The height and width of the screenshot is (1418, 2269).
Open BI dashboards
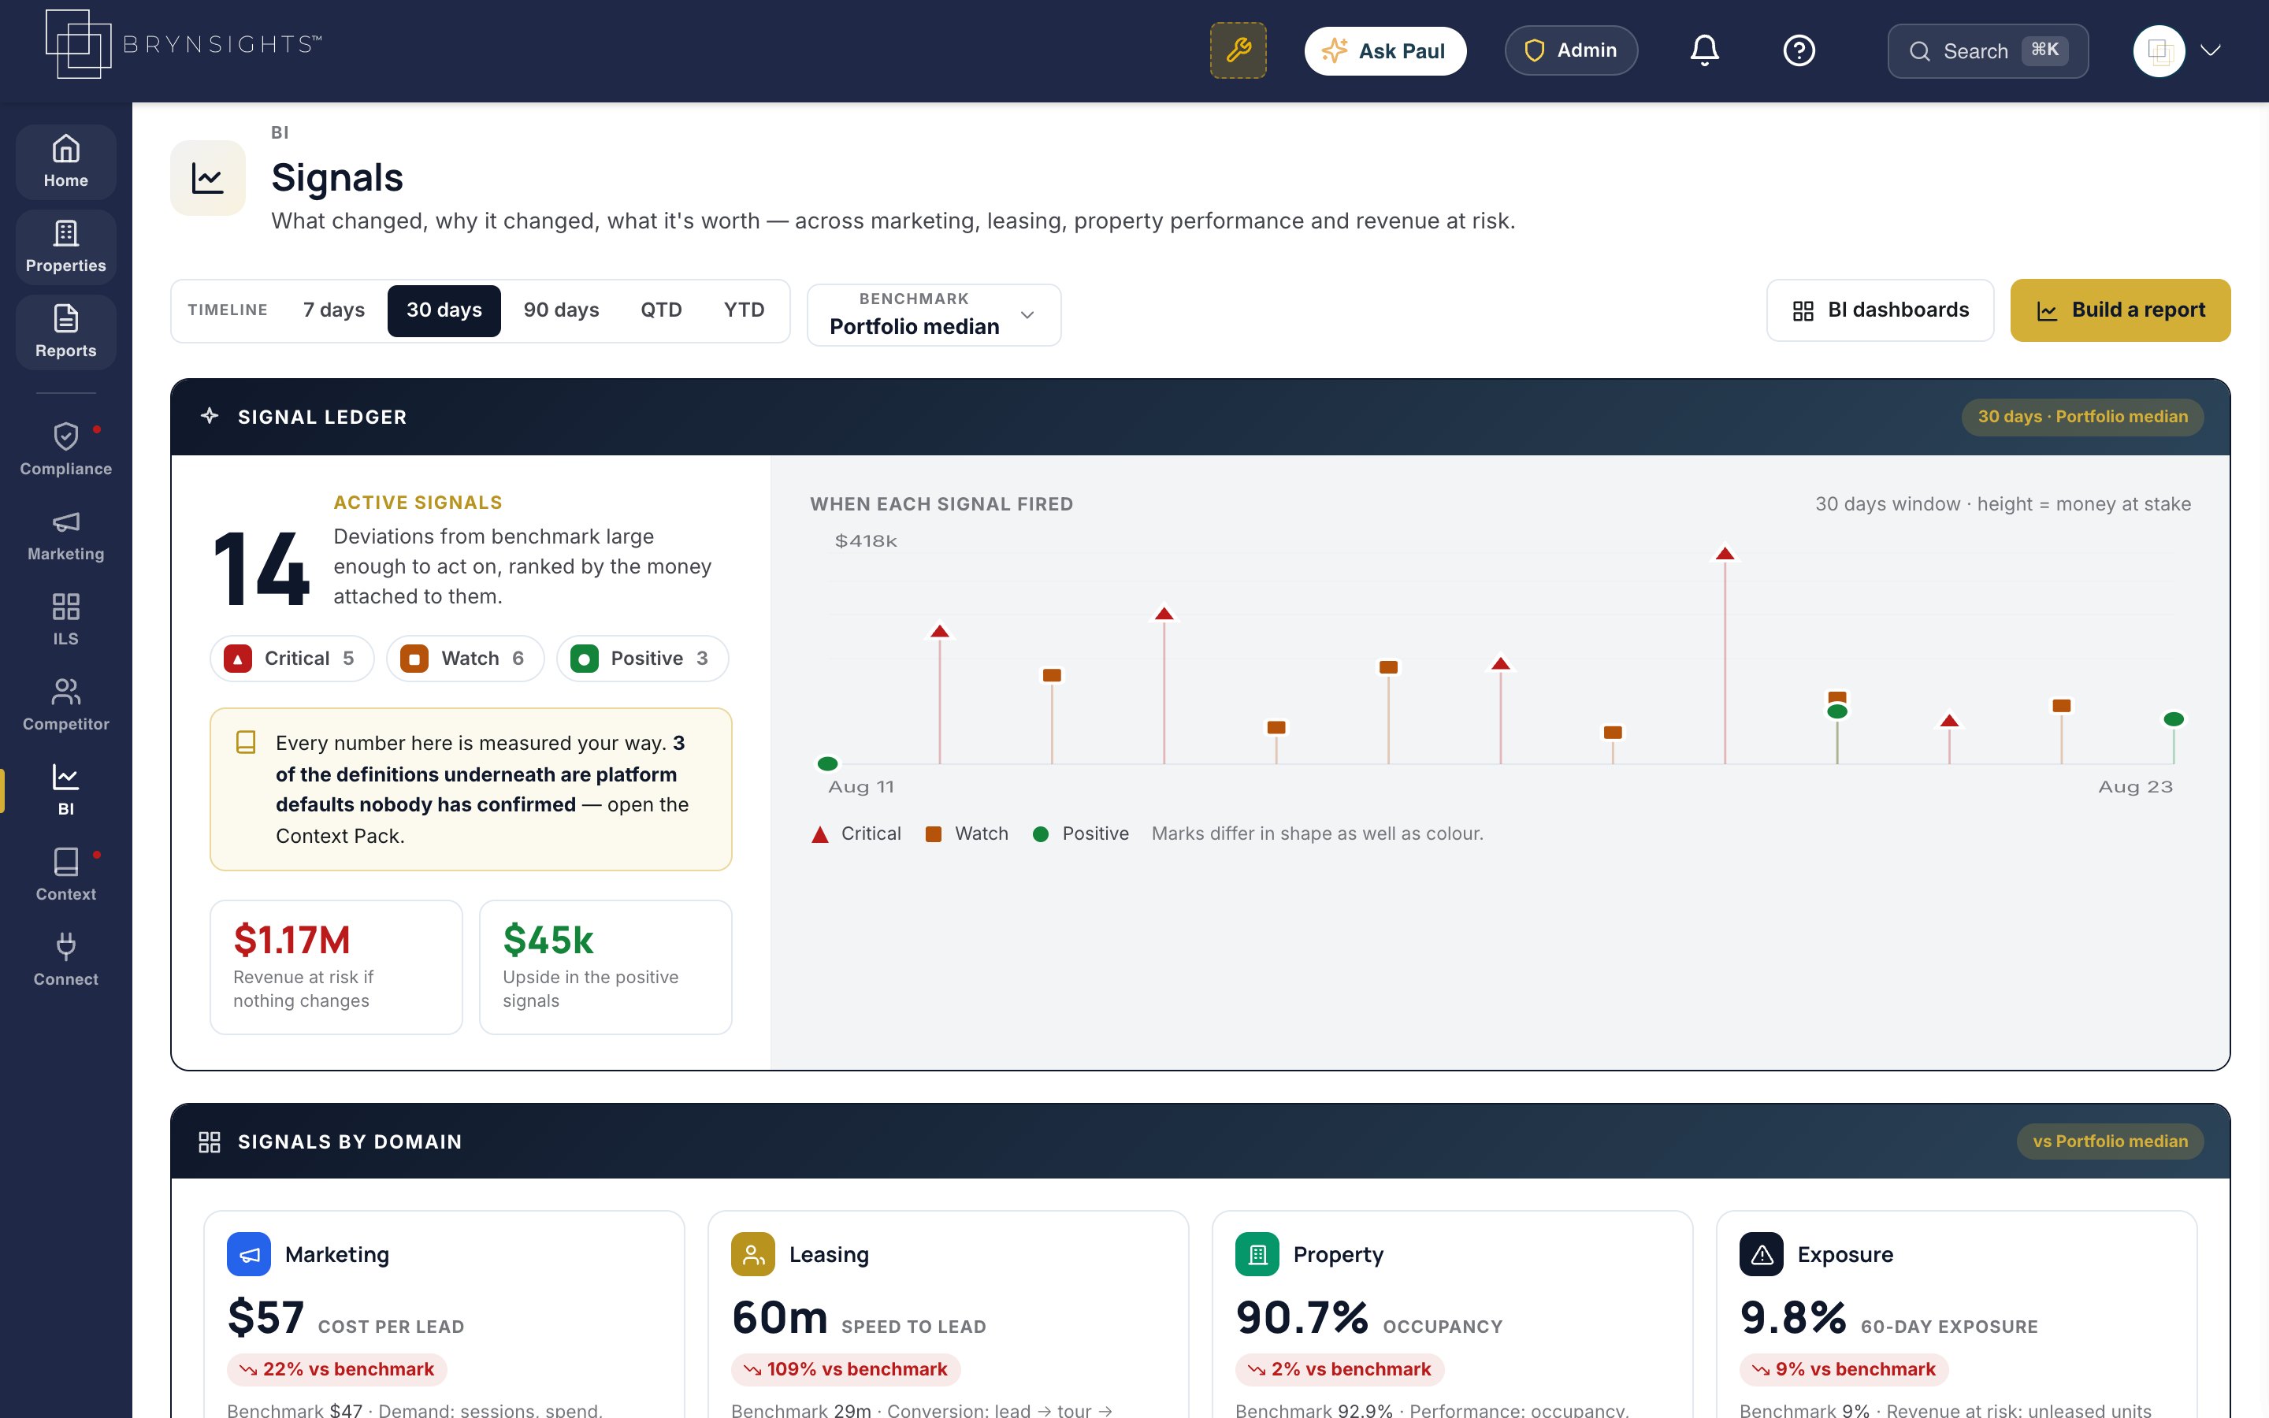[1880, 310]
